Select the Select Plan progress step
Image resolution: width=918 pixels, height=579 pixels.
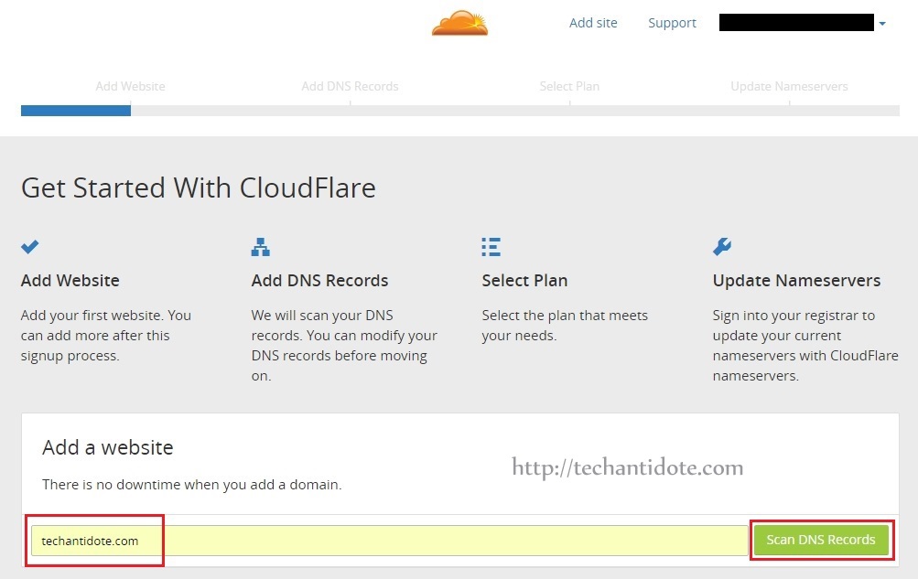click(569, 86)
